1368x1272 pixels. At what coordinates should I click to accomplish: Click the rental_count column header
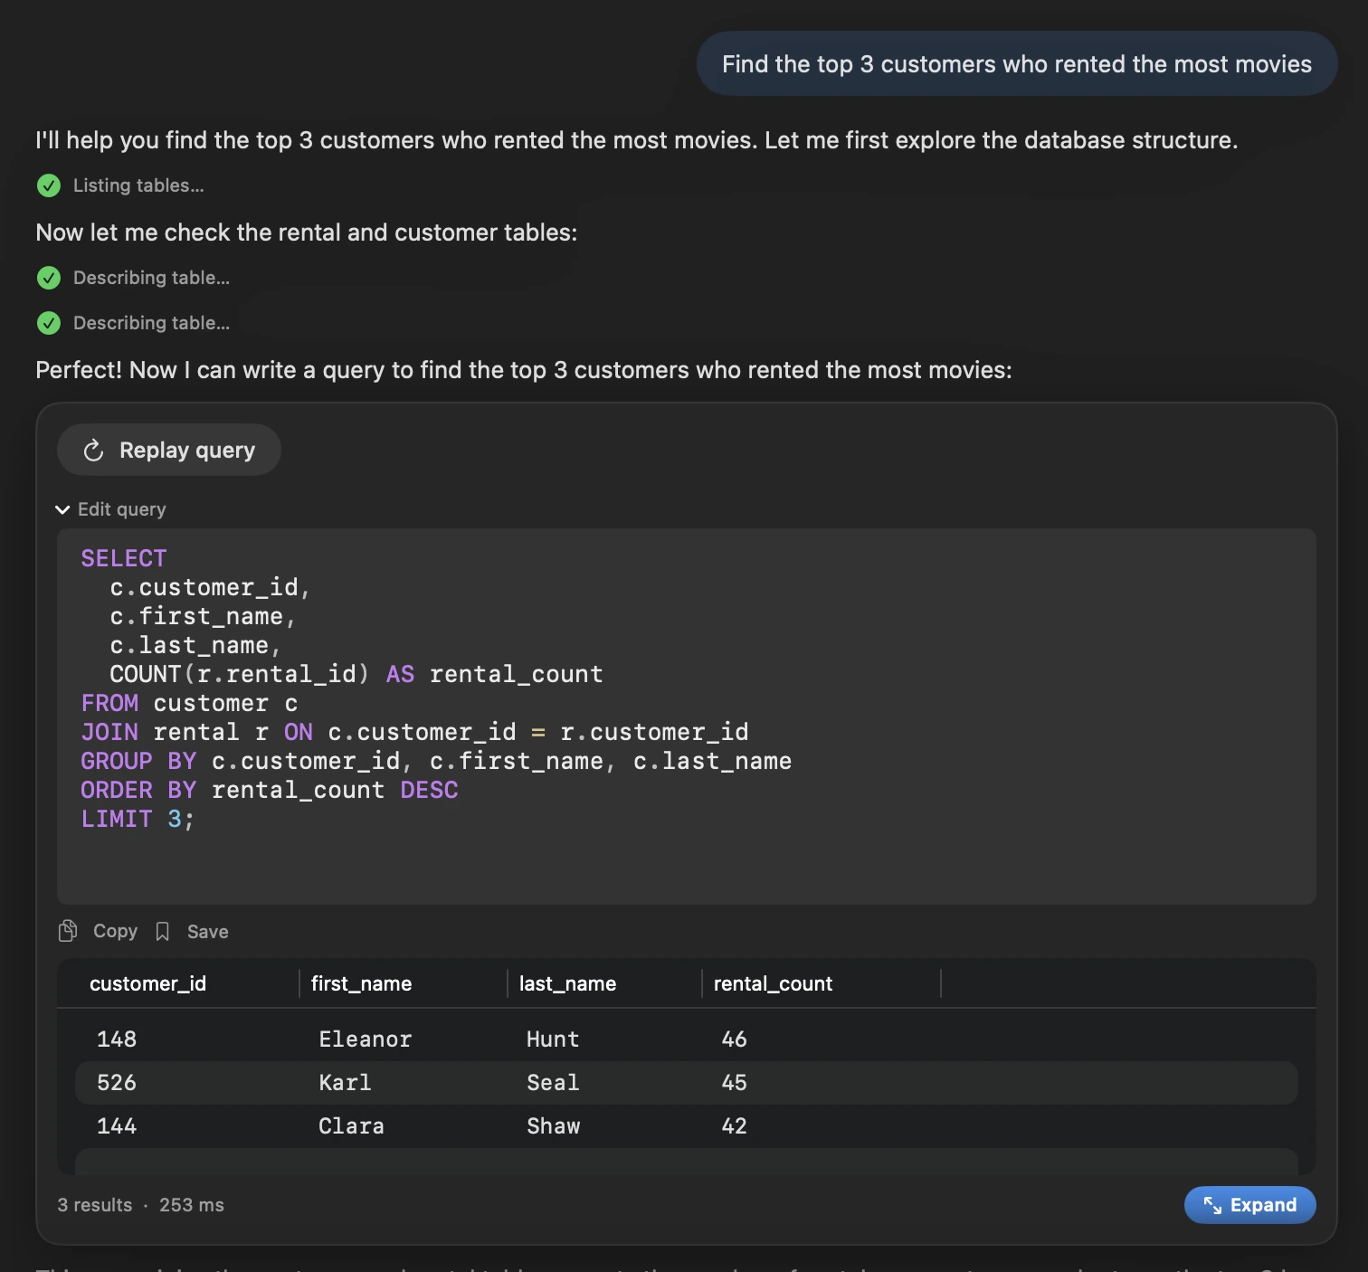point(773,983)
